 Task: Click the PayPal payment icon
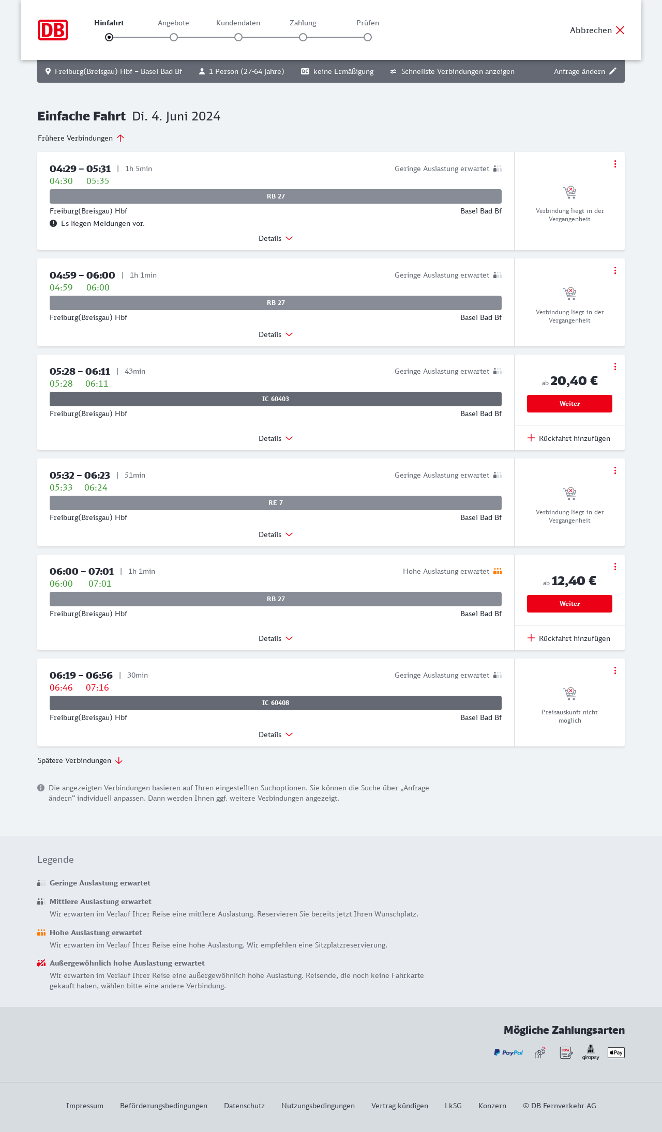(x=508, y=1052)
